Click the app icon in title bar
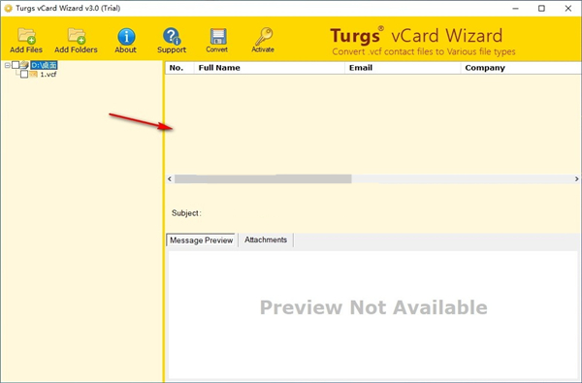This screenshot has width=582, height=383. (8, 8)
